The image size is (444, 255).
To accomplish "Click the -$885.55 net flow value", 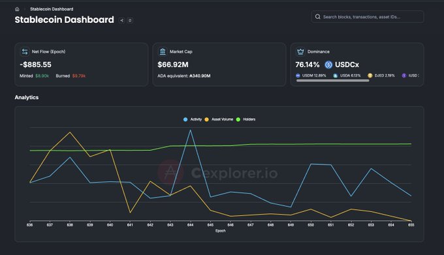I will coord(36,65).
